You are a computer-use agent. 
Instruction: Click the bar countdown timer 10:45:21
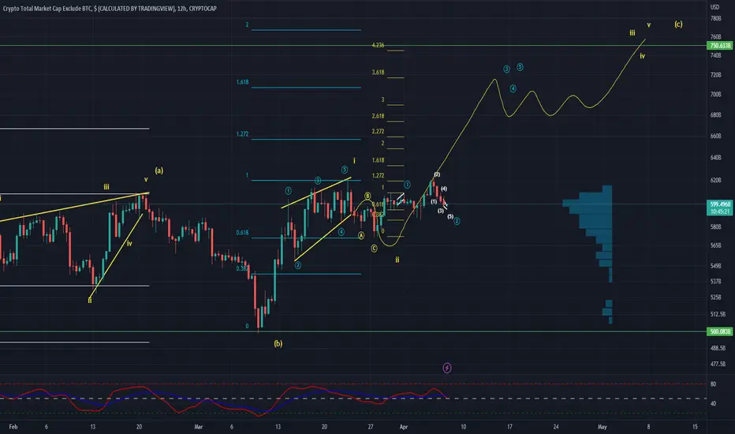[x=719, y=212]
